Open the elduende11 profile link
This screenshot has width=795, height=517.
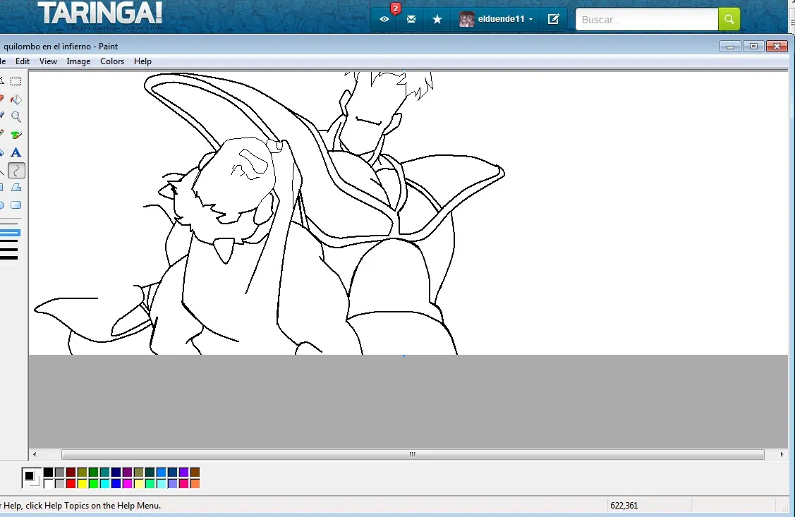pos(501,19)
